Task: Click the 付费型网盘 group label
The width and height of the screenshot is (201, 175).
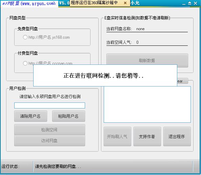Action: pos(27,53)
